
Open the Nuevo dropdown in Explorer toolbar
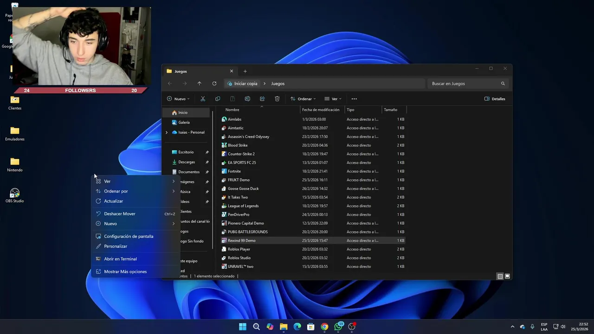tap(178, 99)
